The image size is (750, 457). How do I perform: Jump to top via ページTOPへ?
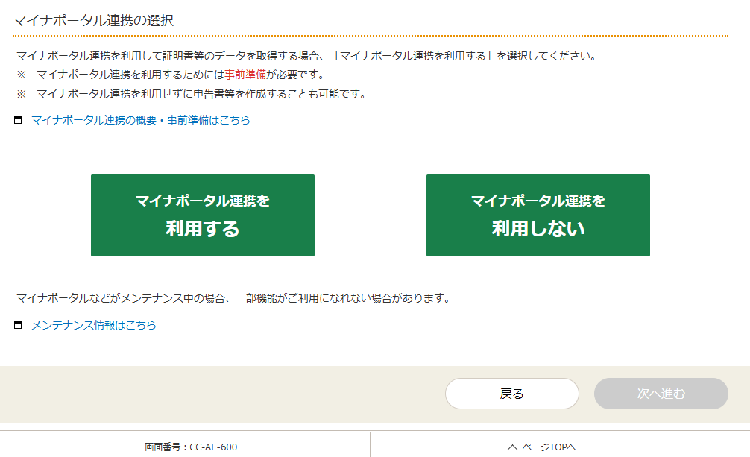(548, 447)
